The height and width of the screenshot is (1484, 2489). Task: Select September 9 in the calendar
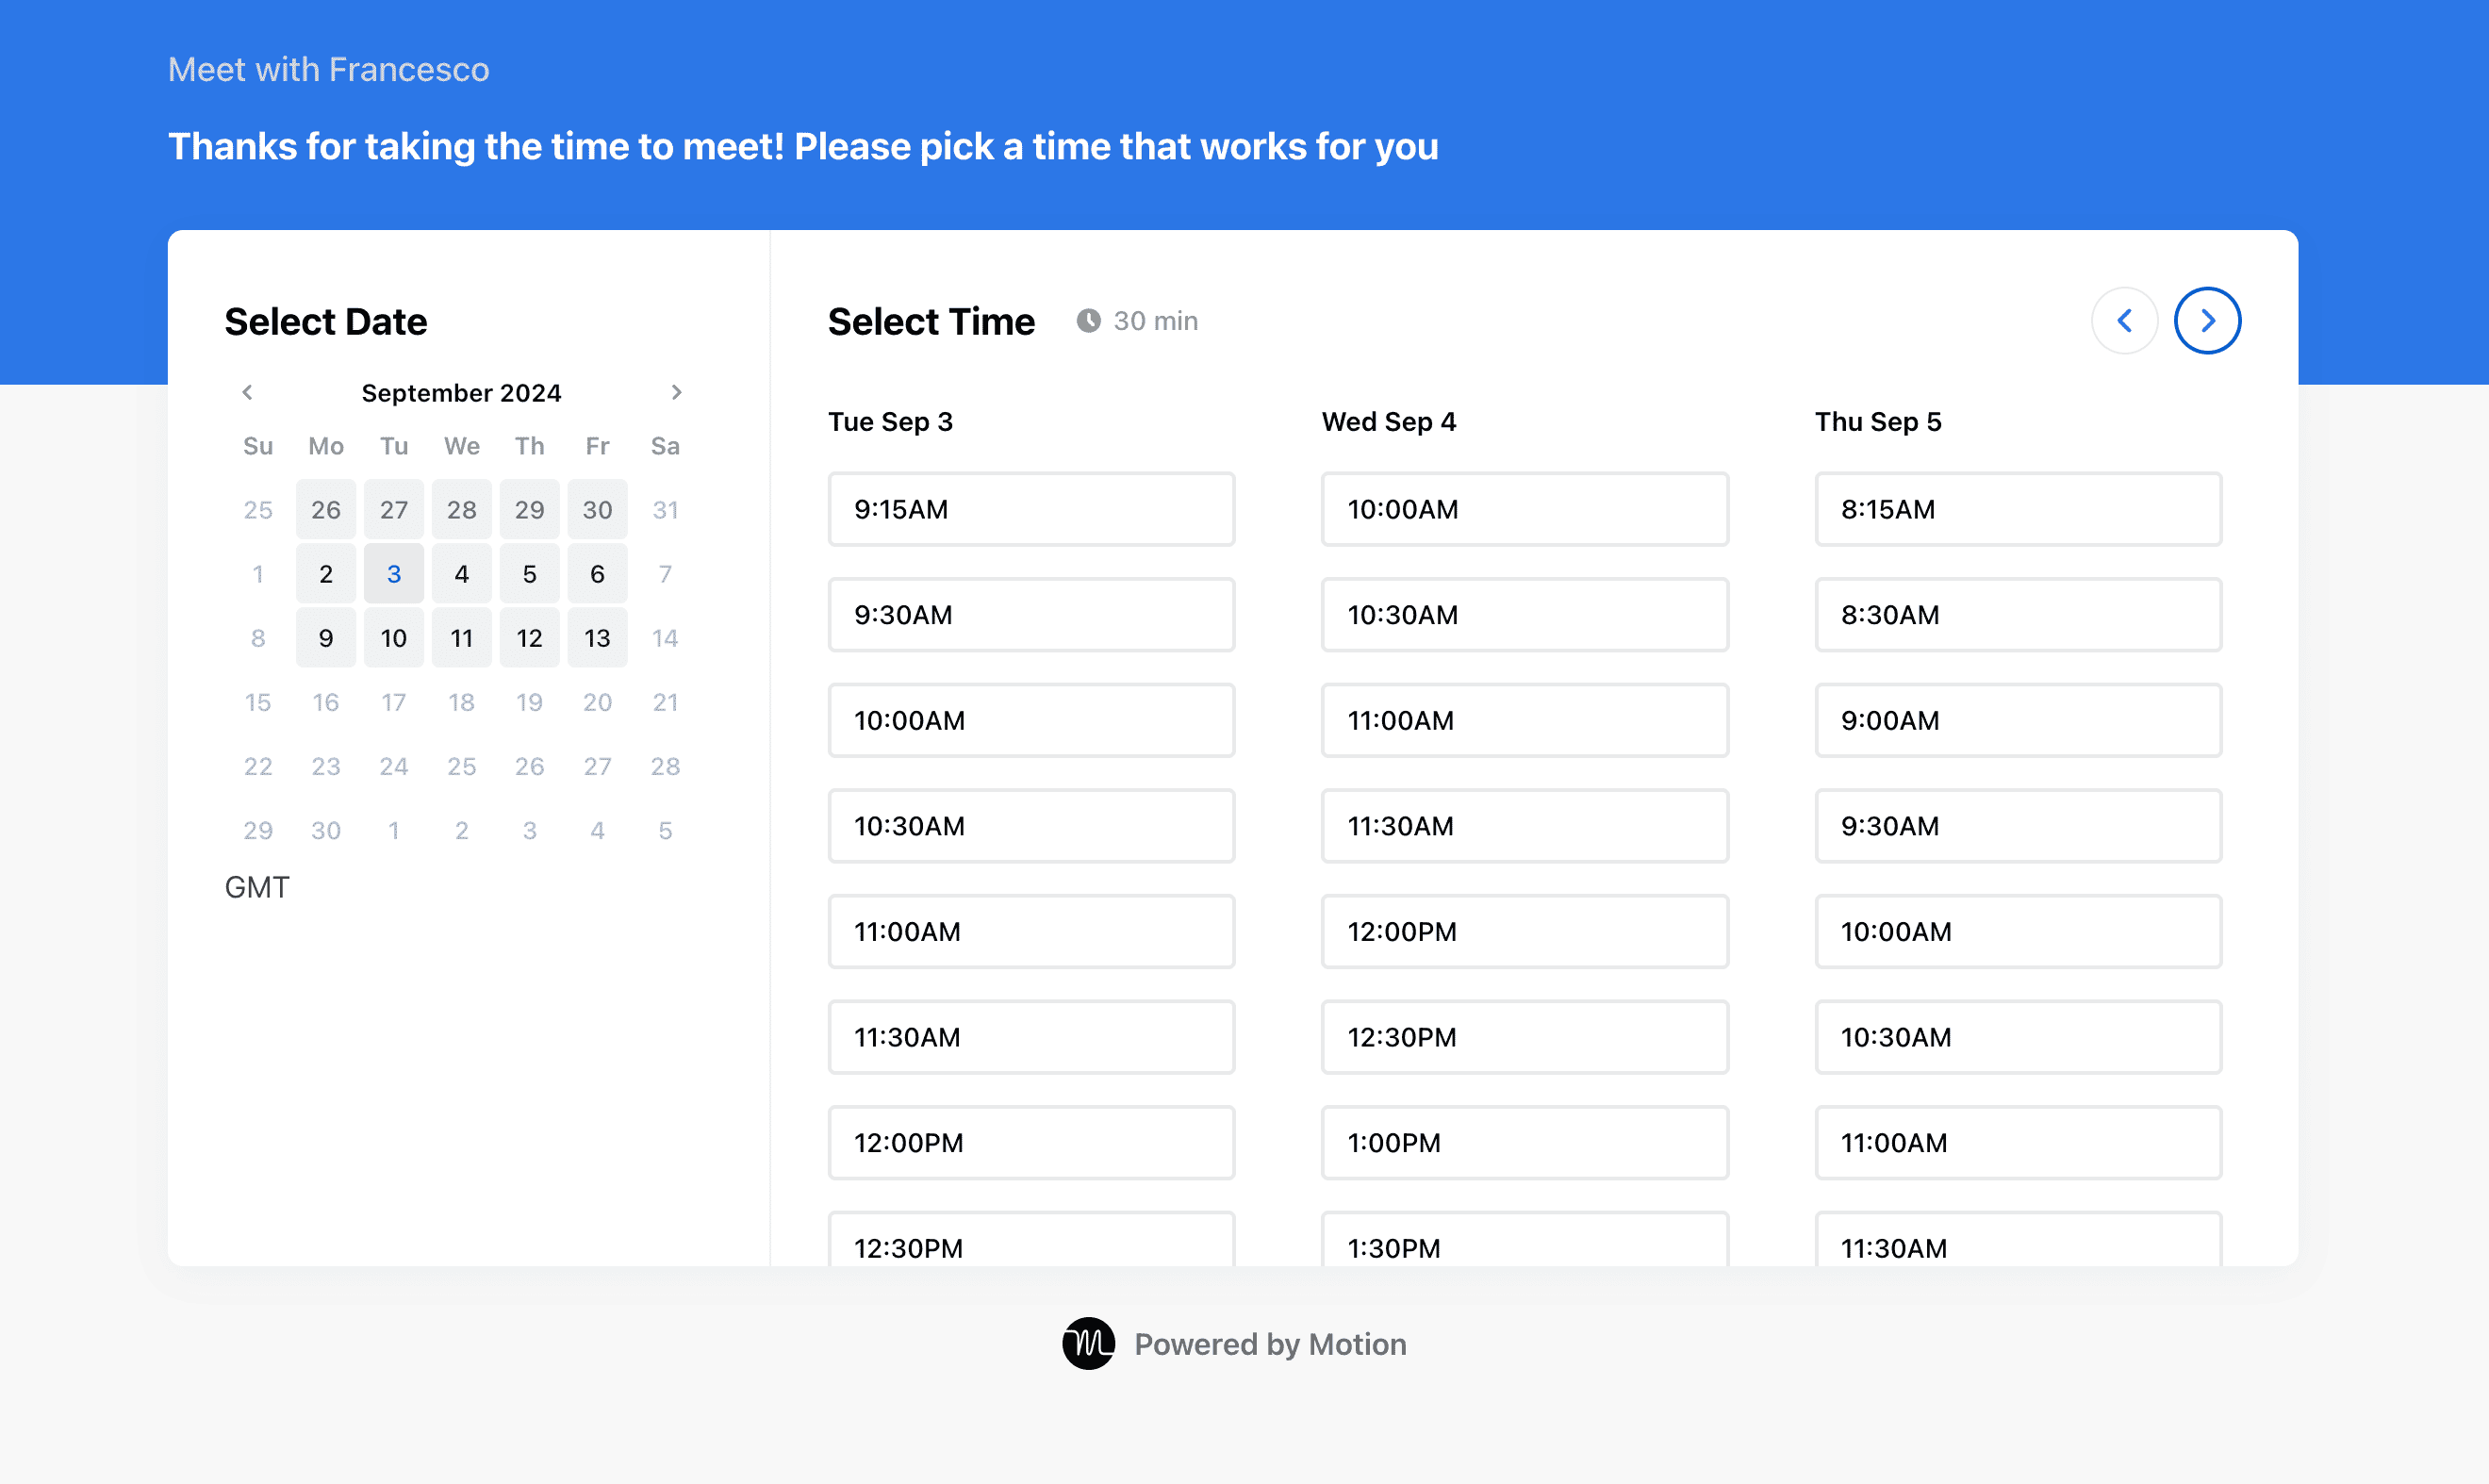[325, 637]
